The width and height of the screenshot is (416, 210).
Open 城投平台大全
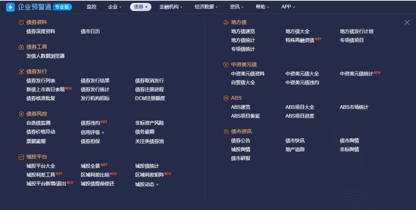pos(41,166)
